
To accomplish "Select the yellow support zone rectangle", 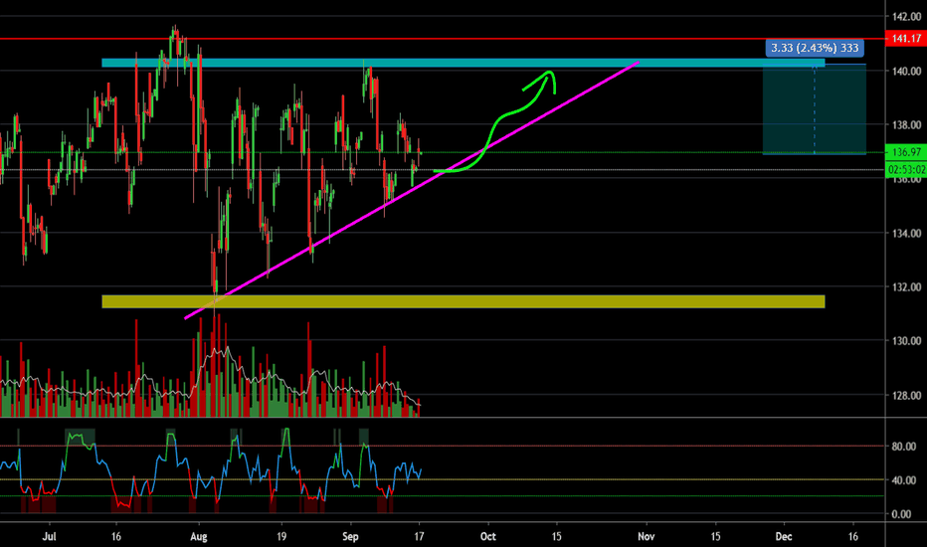I will [463, 301].
